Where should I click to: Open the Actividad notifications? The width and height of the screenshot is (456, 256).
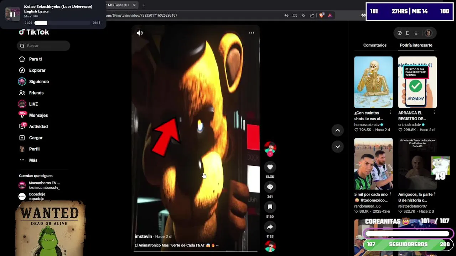click(x=38, y=127)
